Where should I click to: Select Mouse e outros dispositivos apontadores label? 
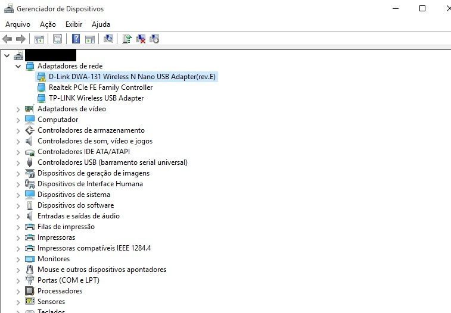coord(102,270)
